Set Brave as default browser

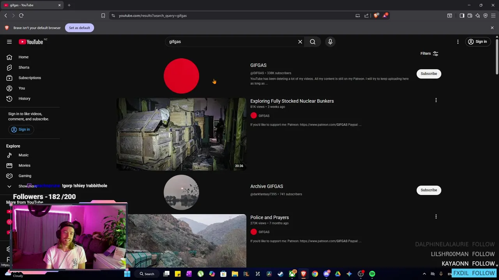click(80, 28)
